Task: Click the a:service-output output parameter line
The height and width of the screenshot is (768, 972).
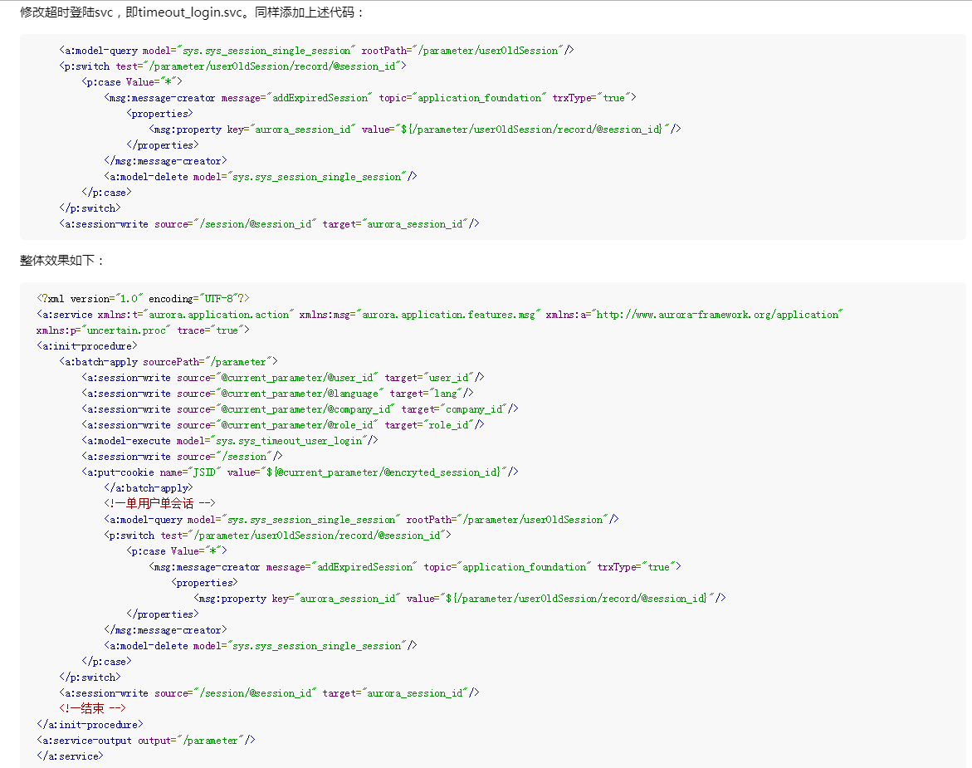Action: (146, 740)
